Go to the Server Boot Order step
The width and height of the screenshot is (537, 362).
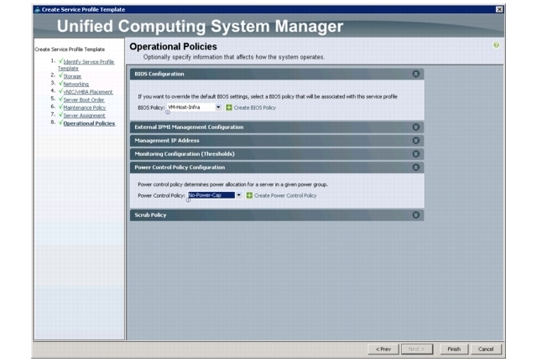click(x=84, y=100)
